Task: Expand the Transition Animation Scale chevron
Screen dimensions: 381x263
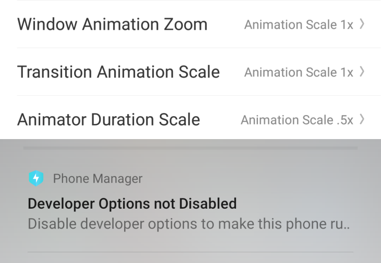Action: 362,72
